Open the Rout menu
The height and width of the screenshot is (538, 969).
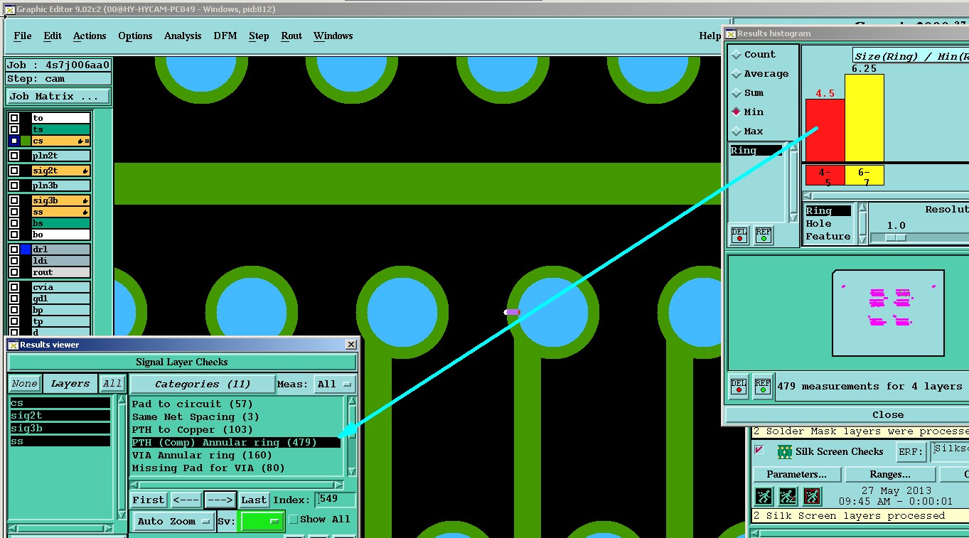click(291, 36)
